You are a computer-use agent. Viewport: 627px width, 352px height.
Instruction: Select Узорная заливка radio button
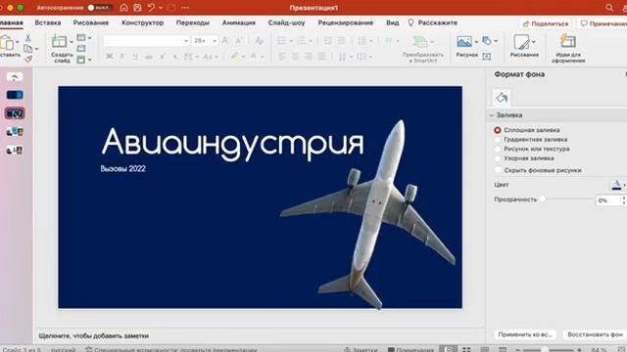[x=498, y=158]
